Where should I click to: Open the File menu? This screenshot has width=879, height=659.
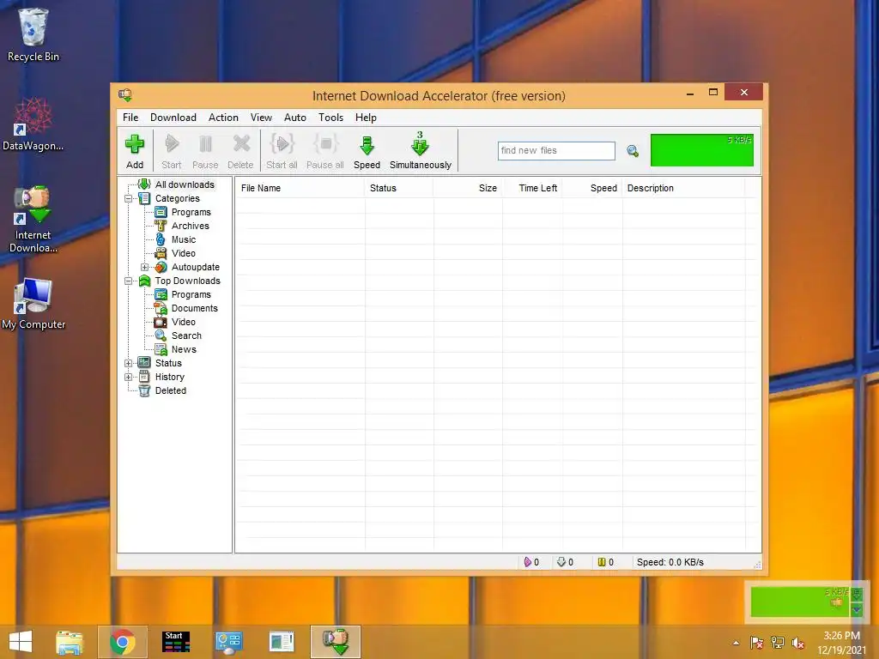coord(130,118)
